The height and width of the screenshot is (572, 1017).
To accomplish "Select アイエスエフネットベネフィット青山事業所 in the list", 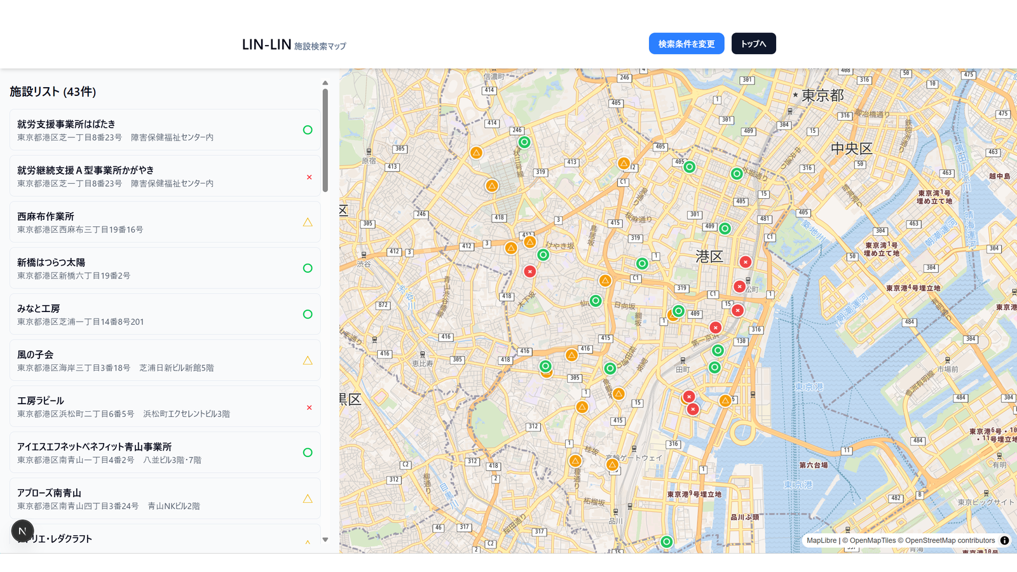I will point(165,453).
